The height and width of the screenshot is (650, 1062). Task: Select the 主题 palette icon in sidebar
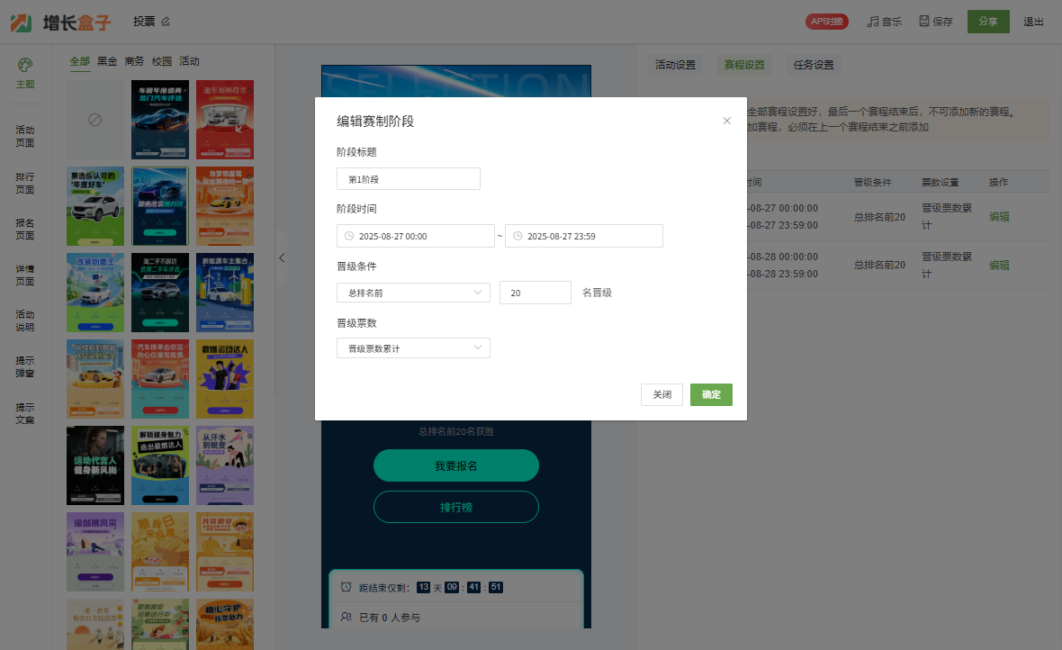[25, 65]
